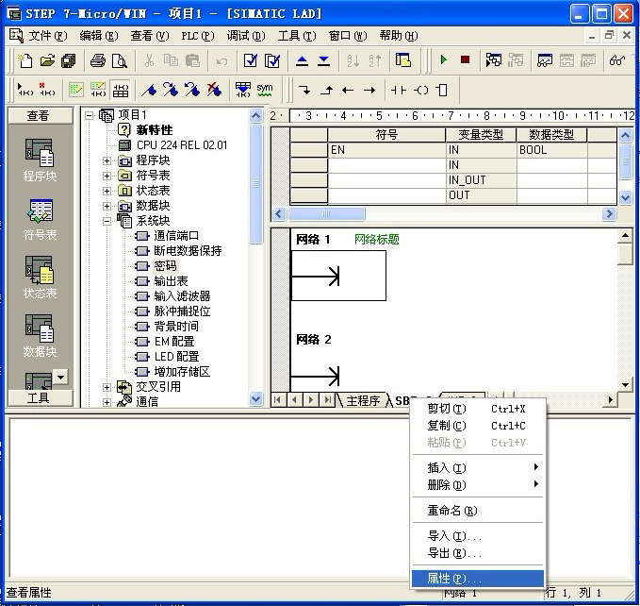Click the Upload blue up-arrow icon
640x606 pixels.
(x=302, y=61)
